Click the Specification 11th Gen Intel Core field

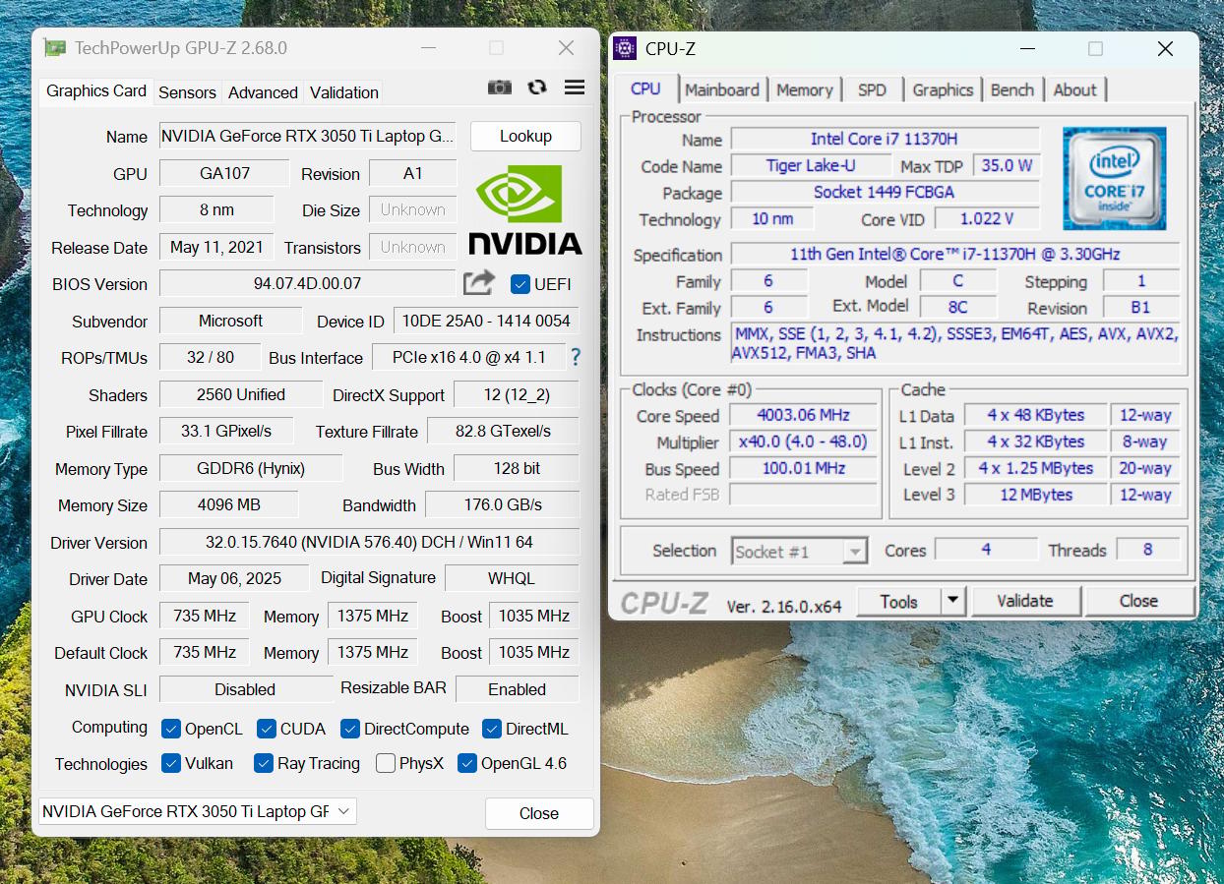point(955,254)
